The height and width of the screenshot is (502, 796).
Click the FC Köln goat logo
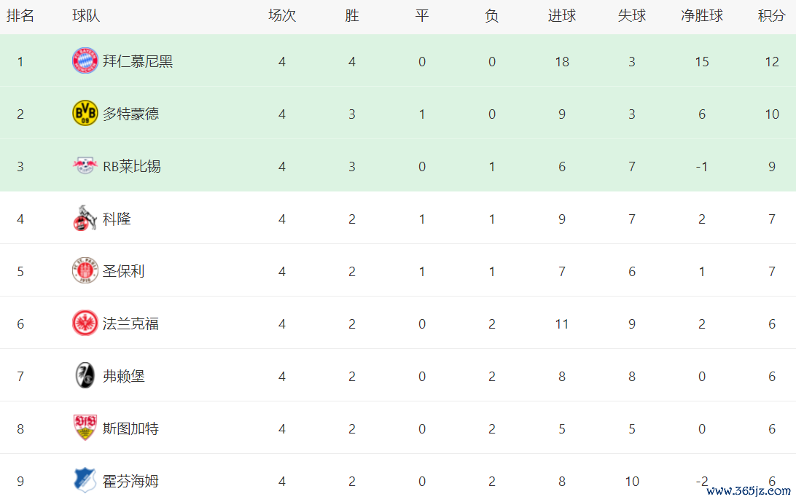(x=85, y=219)
